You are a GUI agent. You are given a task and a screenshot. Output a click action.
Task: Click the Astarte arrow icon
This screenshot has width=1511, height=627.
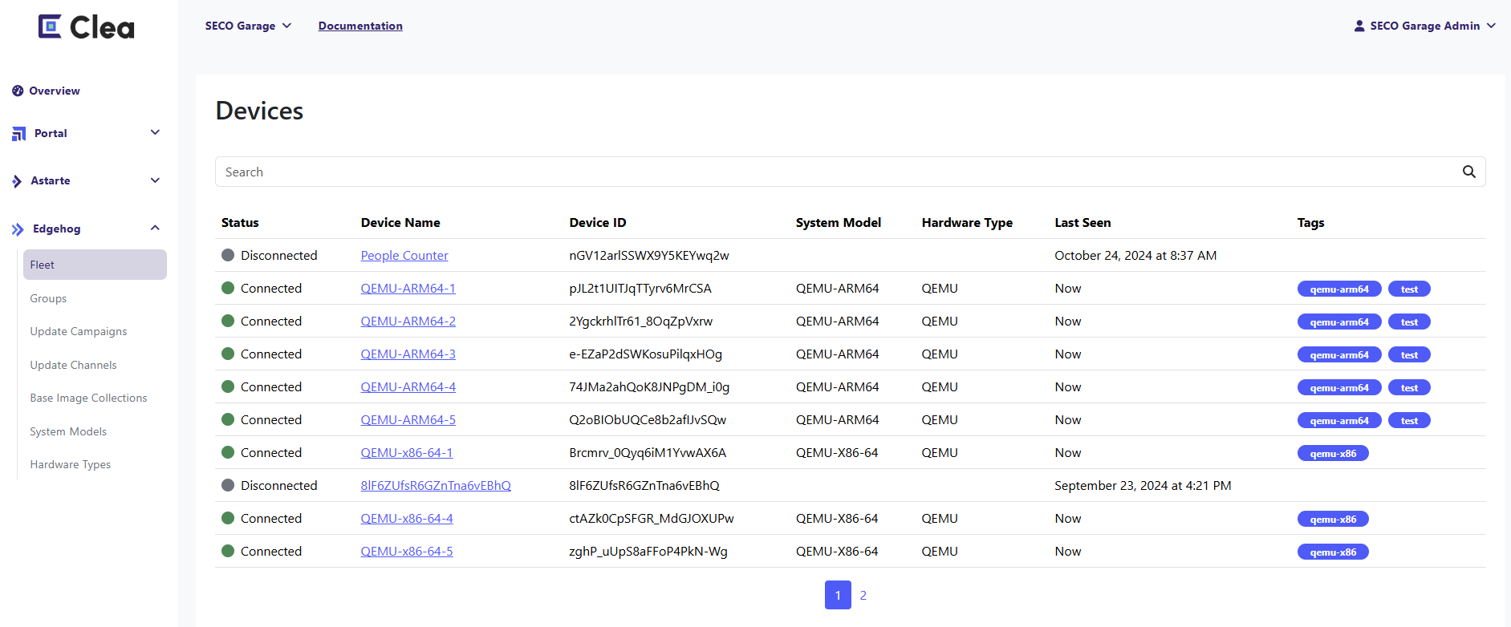tap(17, 181)
